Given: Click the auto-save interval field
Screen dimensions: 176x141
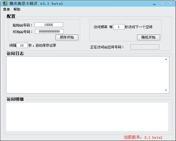Looking at the screenshot, I should (22, 45).
